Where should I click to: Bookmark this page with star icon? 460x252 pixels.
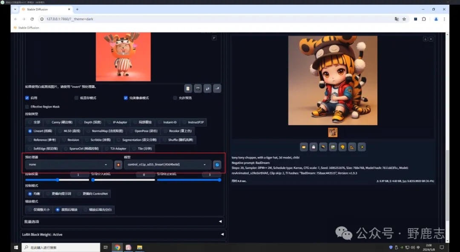click(404, 19)
